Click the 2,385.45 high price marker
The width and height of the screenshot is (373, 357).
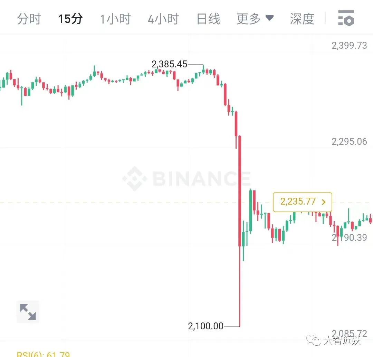click(169, 64)
